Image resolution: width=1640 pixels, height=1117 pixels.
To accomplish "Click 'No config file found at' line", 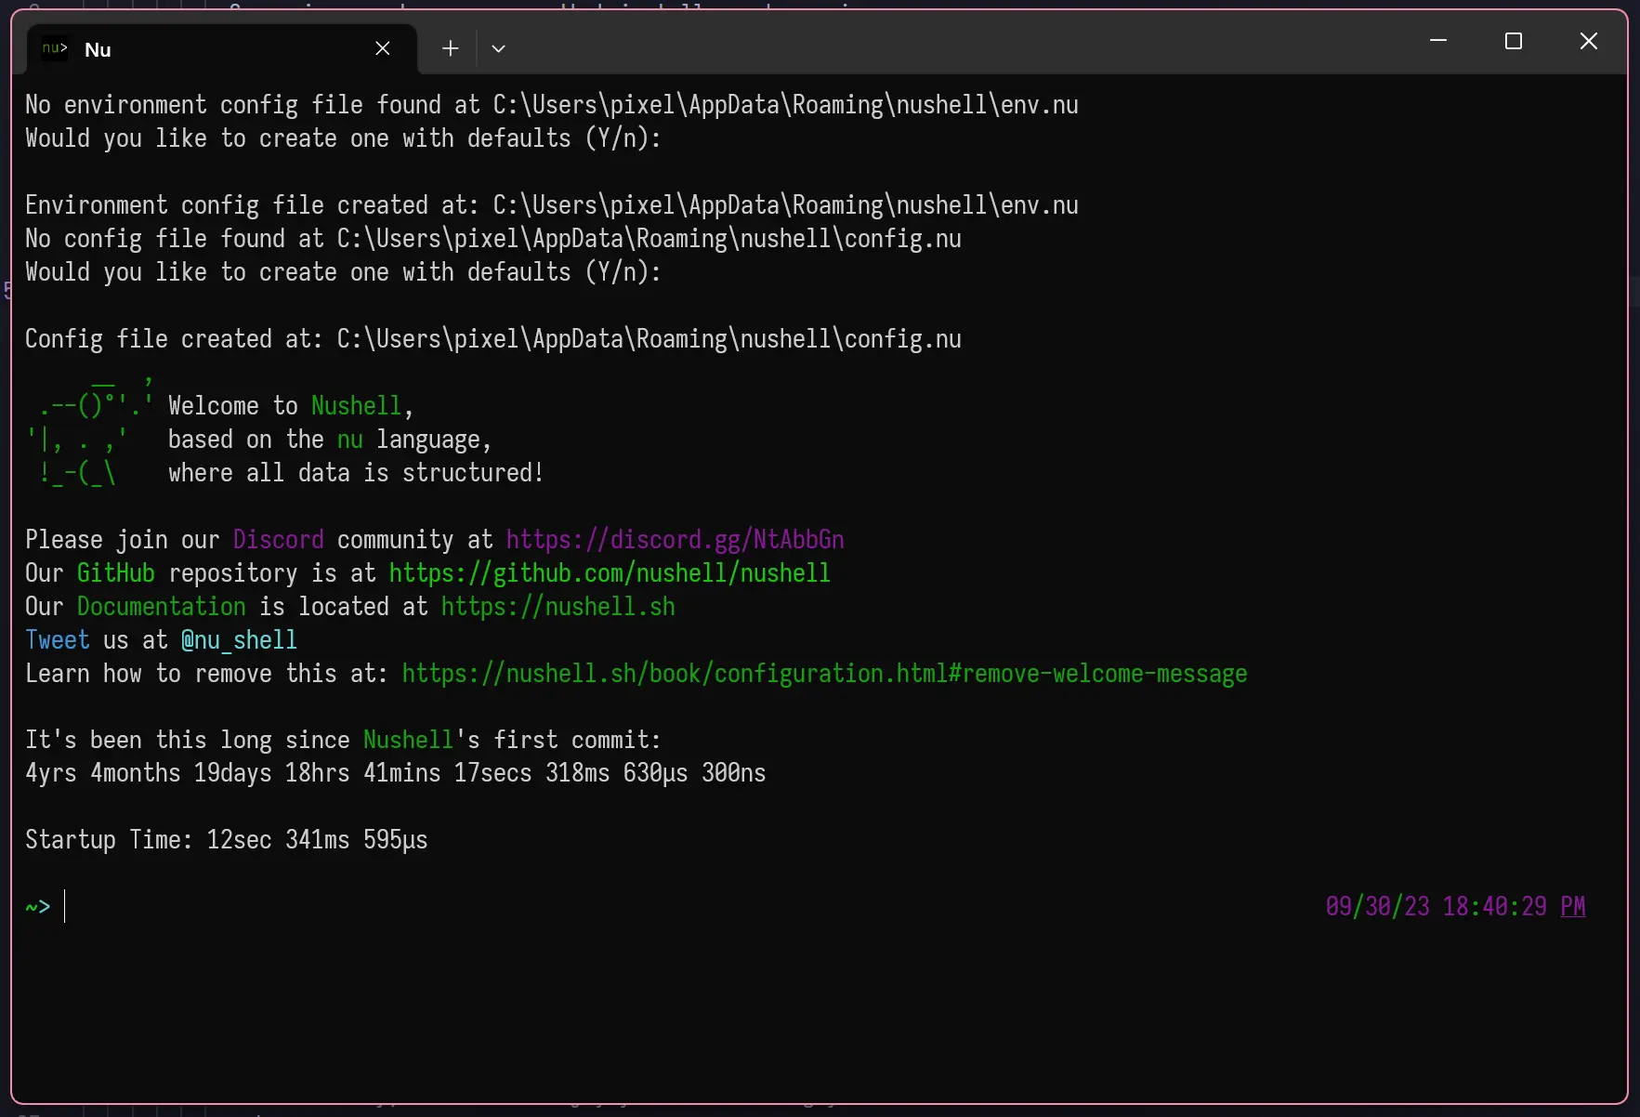I will 493,239.
